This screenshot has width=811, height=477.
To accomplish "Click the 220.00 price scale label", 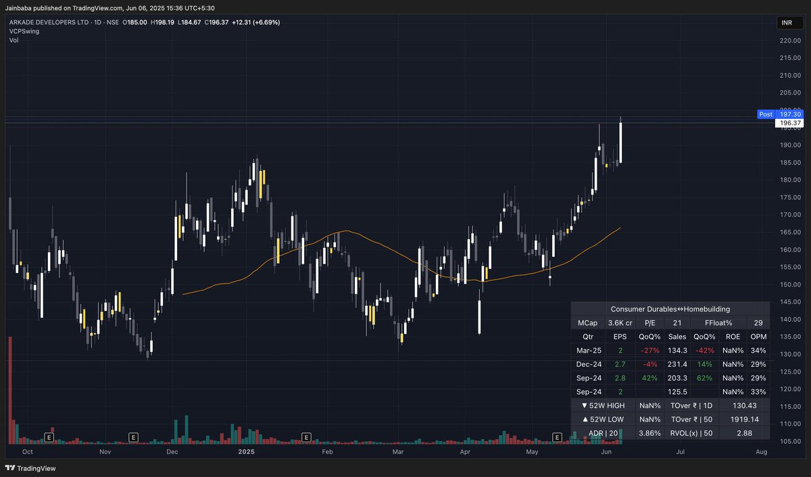I will tap(790, 41).
